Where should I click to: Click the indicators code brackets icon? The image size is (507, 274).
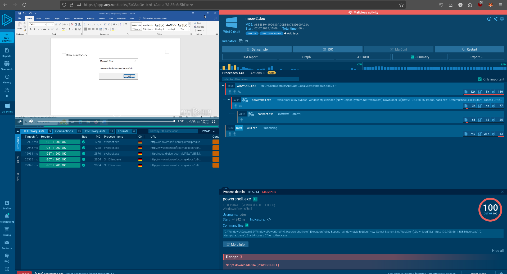(x=246, y=41)
